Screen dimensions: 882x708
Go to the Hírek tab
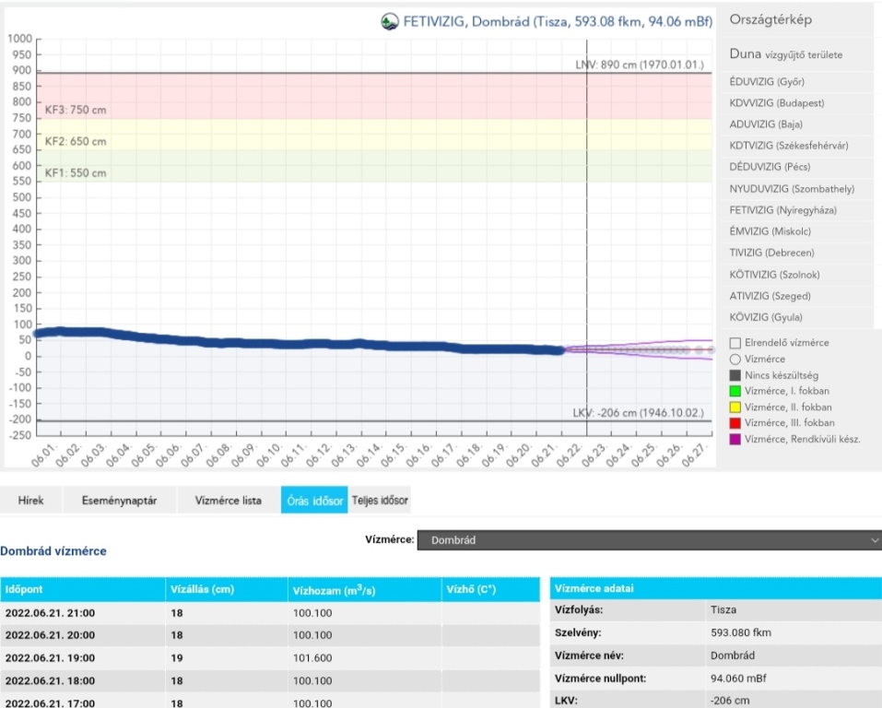point(33,501)
